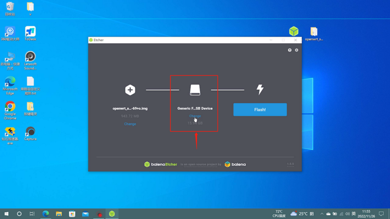The height and width of the screenshot is (219, 390).
Task: Click the drive icon in Etcher
Action: pos(195,90)
